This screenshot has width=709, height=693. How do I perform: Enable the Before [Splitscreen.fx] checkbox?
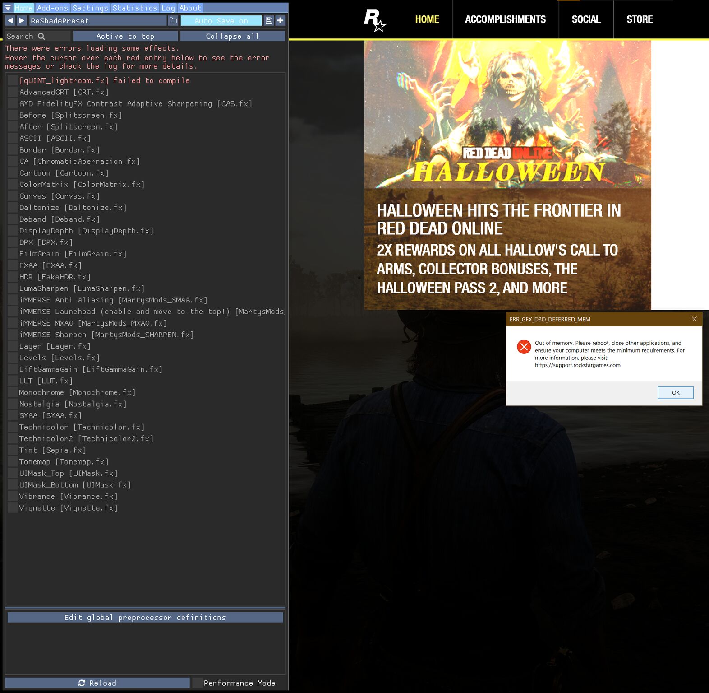point(13,115)
